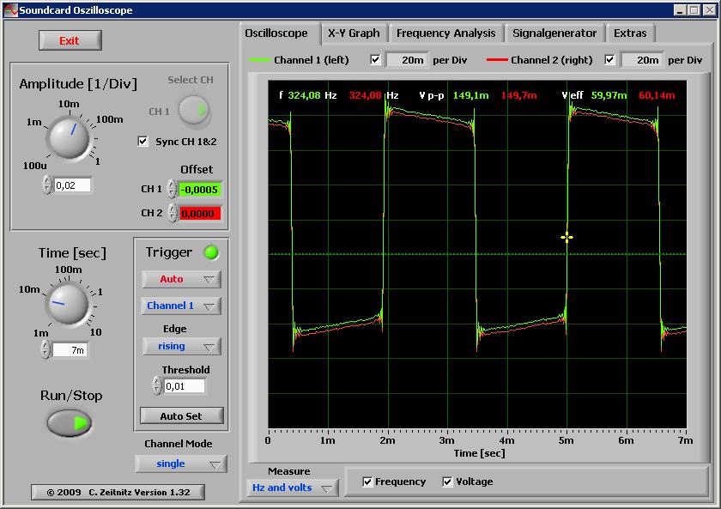Close the Soundcard Oszilloscope window
This screenshot has width=721, height=509.
pyautogui.click(x=710, y=10)
